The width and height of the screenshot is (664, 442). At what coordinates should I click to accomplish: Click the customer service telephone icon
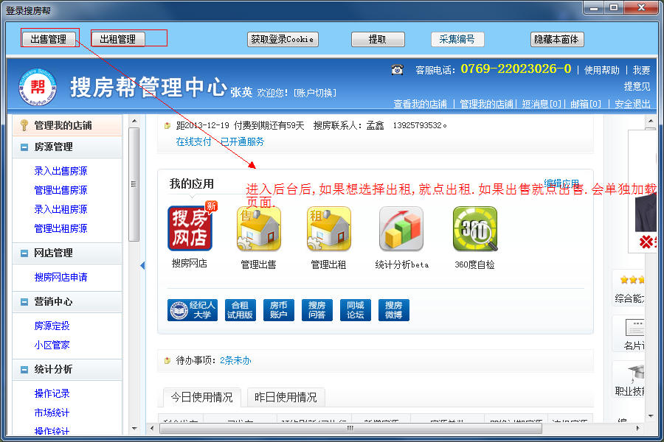(x=397, y=69)
